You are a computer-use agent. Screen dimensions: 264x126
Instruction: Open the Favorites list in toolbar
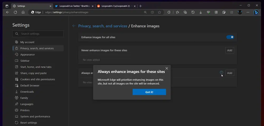pos(177,12)
